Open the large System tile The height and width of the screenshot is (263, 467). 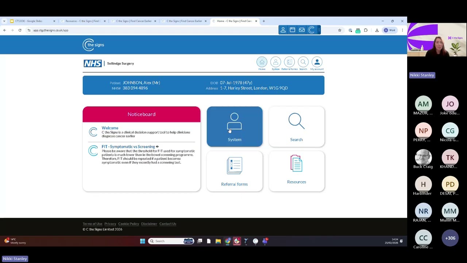[235, 127]
